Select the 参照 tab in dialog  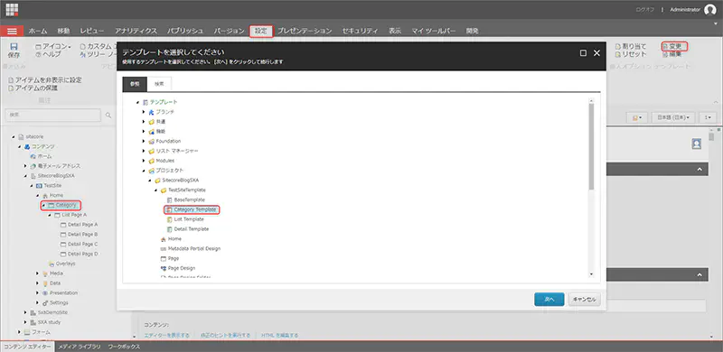tap(135, 84)
